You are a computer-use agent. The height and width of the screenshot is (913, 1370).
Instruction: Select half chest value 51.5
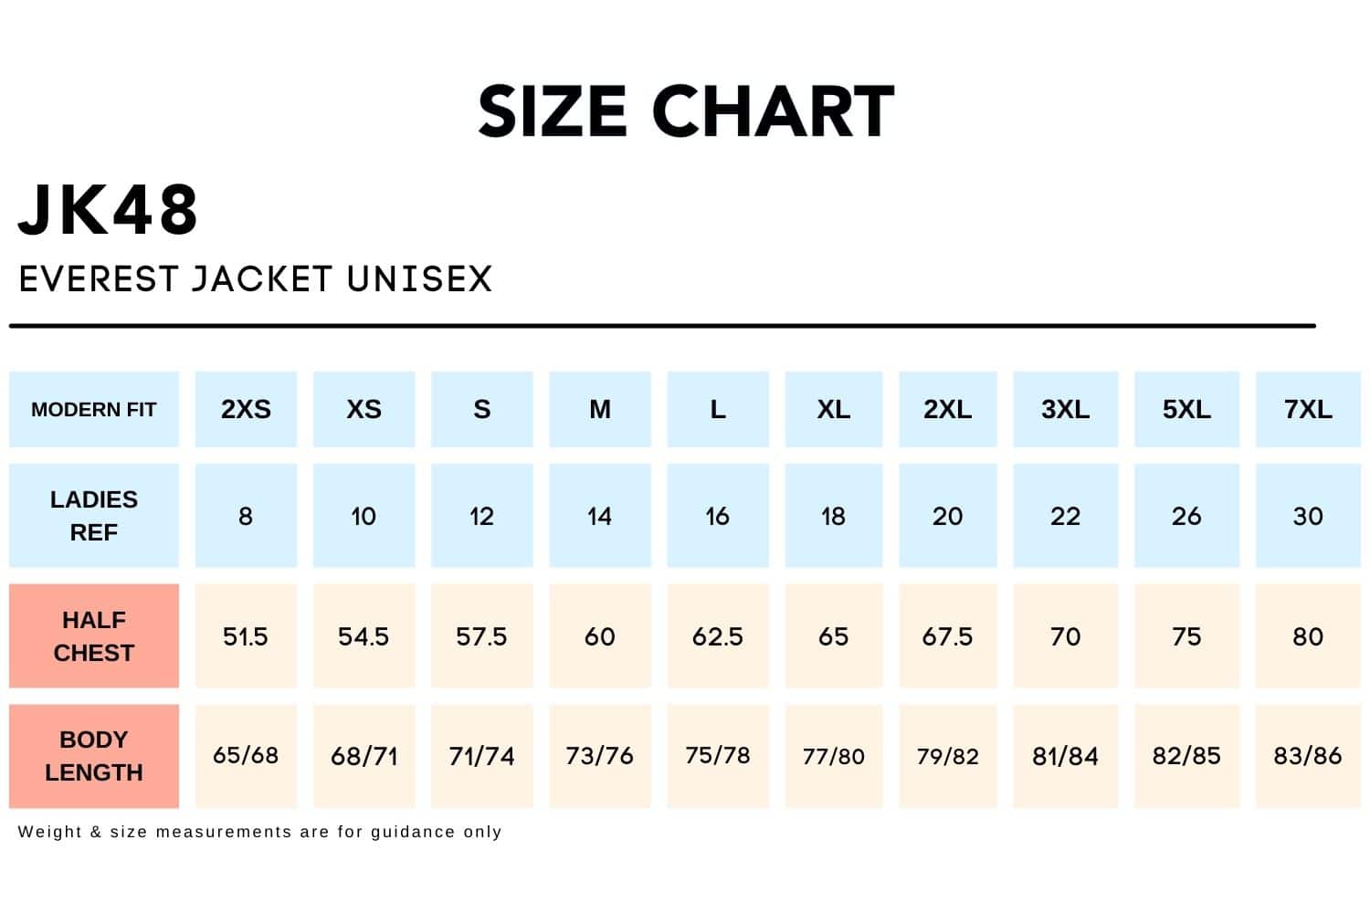point(246,636)
